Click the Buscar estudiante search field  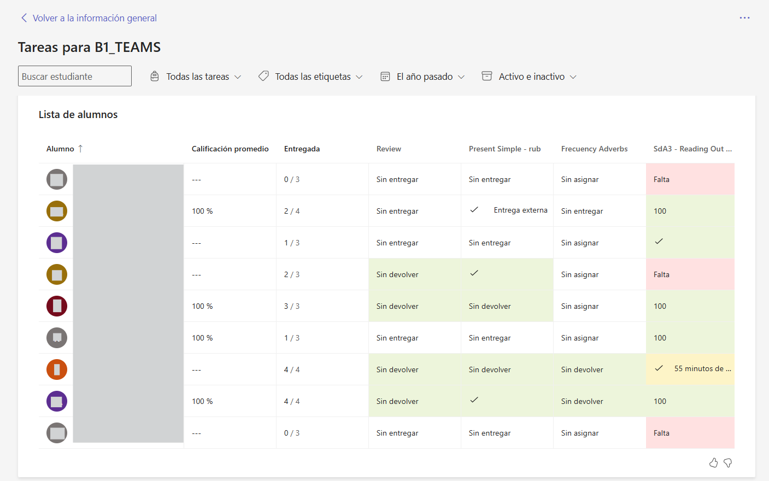tap(75, 76)
